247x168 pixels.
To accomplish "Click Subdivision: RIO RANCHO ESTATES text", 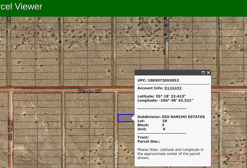I will (x=171, y=117).
